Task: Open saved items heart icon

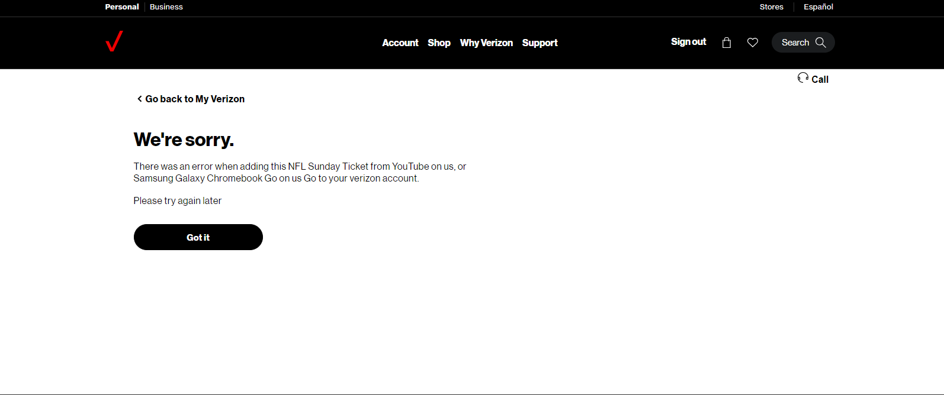Action: coord(753,43)
